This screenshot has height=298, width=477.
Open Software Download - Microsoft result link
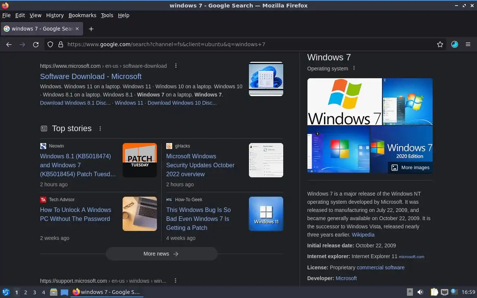click(x=91, y=76)
